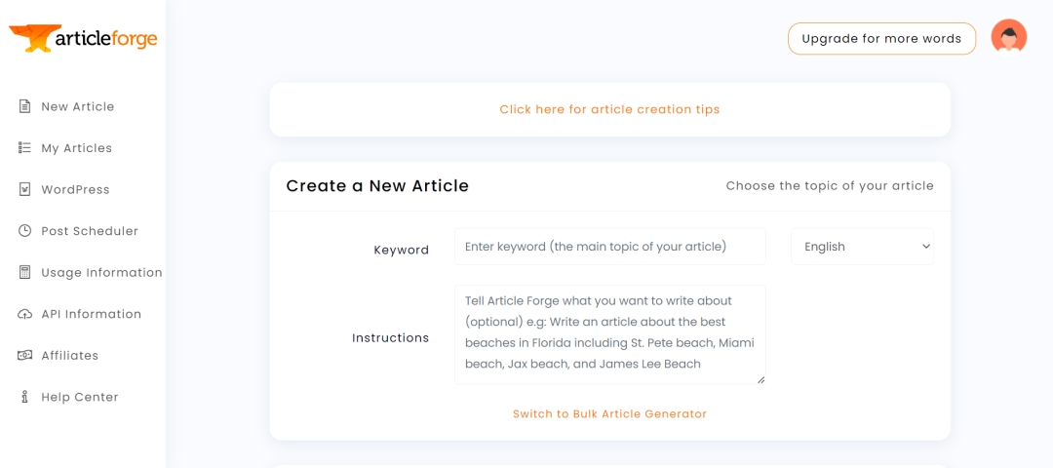Screen dimensions: 1053x468
Task: Focus the Keyword input field
Action: pos(609,247)
